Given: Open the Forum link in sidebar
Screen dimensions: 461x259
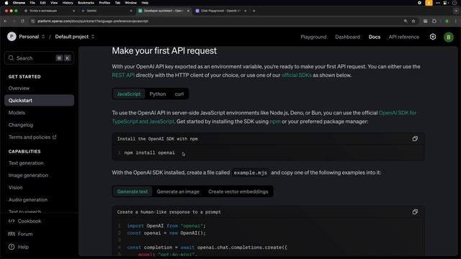Looking at the screenshot, I should click(x=21, y=234).
